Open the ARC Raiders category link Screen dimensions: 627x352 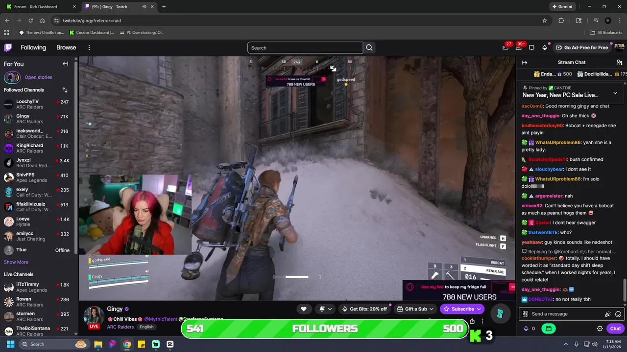click(x=121, y=327)
